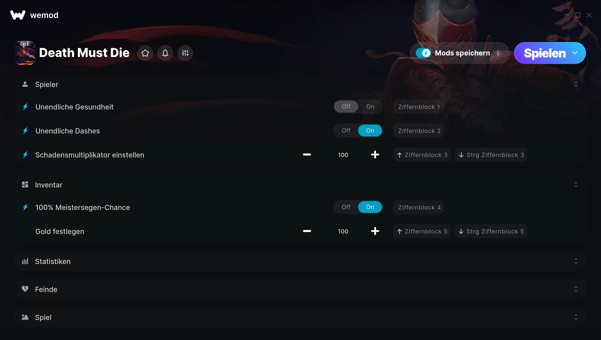Open the notification bell for this game
The height and width of the screenshot is (340, 601).
coord(165,53)
